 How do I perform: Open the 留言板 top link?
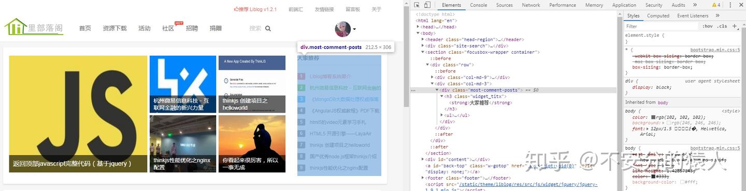(353, 9)
